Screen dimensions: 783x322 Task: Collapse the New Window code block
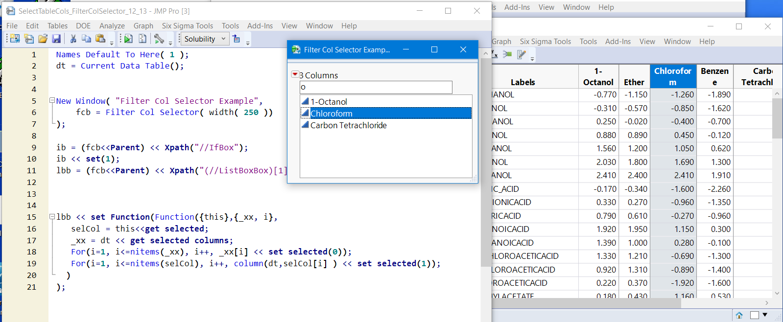[x=52, y=100]
